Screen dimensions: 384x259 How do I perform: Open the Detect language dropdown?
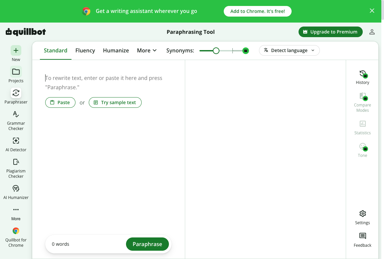tap(289, 50)
